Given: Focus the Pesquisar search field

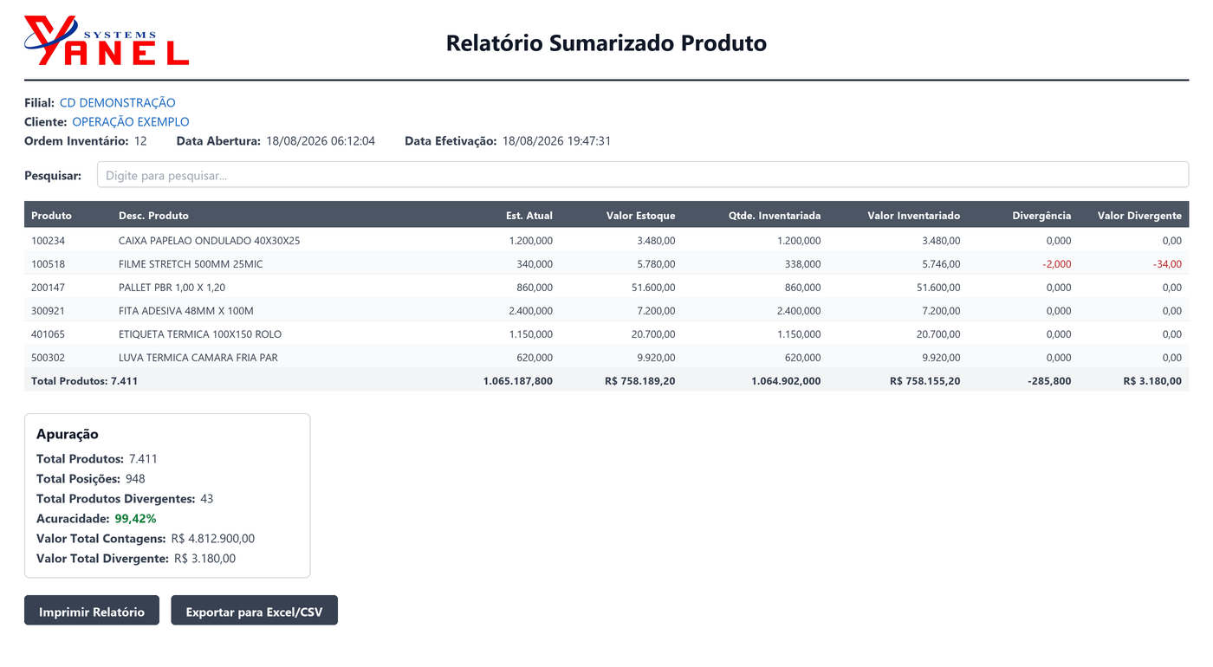Looking at the screenshot, I should point(642,175).
